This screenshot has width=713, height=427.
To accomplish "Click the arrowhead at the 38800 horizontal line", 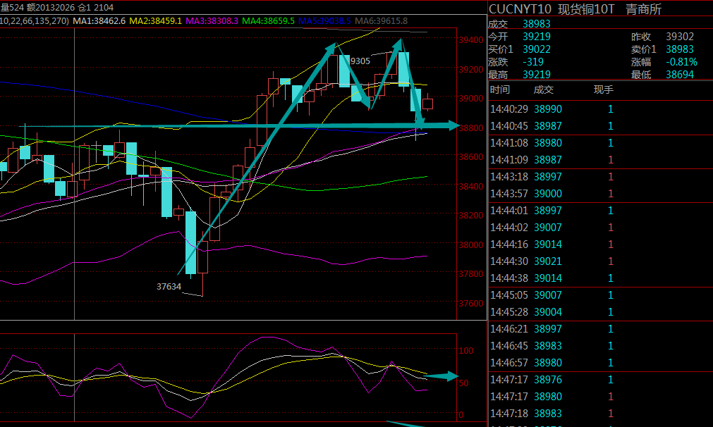I will [x=453, y=125].
